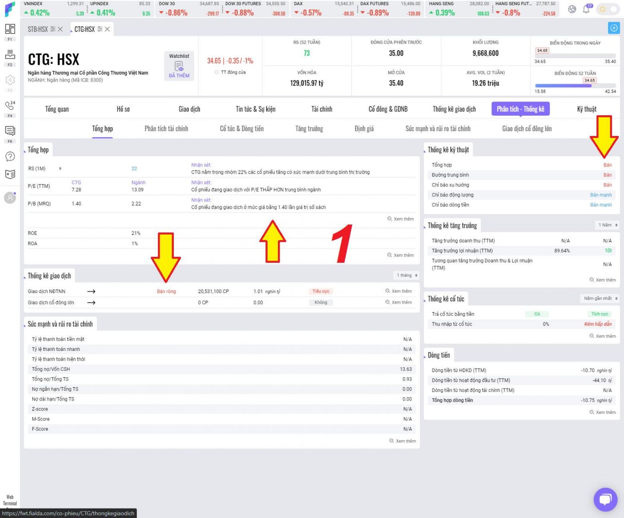Click the DOW 30 ticker in top bar
Image resolution: width=624 pixels, height=518 pixels.
[x=189, y=9]
